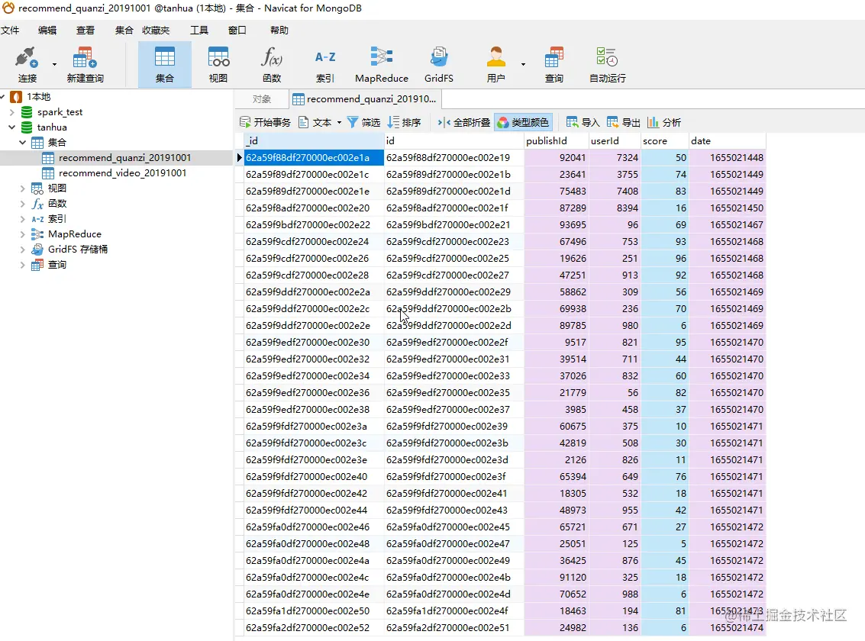The image size is (865, 641).
Task: Open the Function toolbar button
Action: [x=272, y=65]
